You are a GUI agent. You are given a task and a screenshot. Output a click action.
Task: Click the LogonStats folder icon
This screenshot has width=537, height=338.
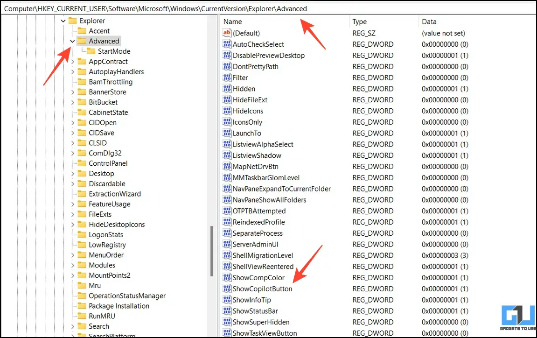point(82,234)
